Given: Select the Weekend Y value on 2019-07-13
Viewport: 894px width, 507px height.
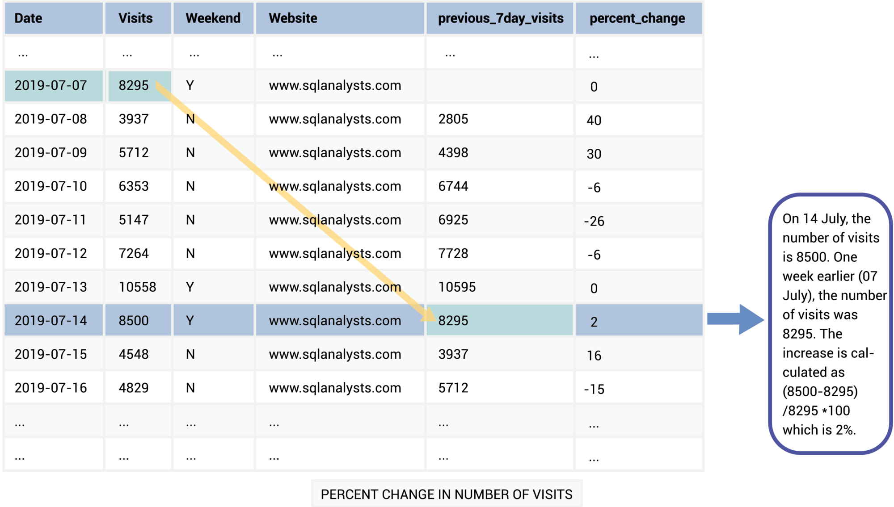Looking at the screenshot, I should [190, 286].
